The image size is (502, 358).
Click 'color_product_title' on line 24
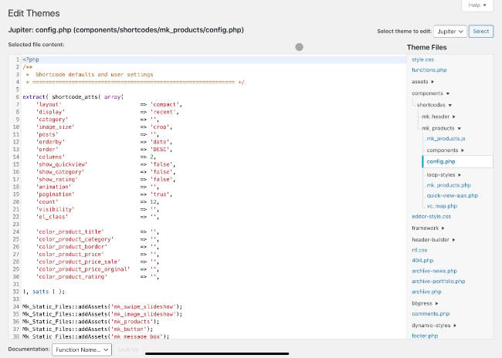[x=70, y=231]
